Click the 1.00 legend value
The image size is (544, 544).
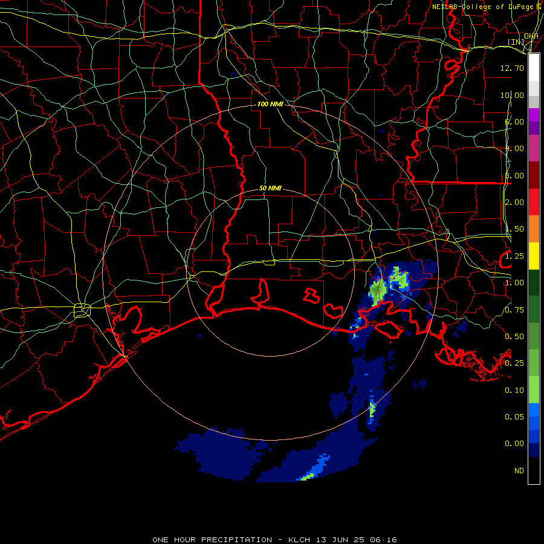tap(514, 283)
